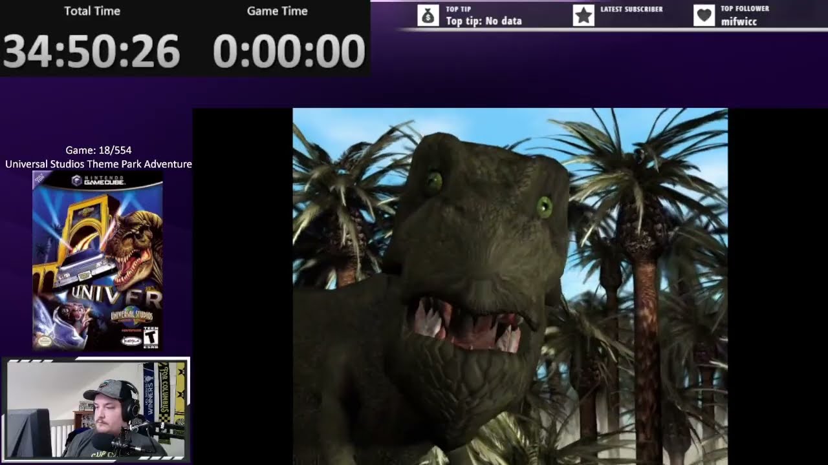
Task: Click the dinosaur gameplay video area
Action: [510, 286]
